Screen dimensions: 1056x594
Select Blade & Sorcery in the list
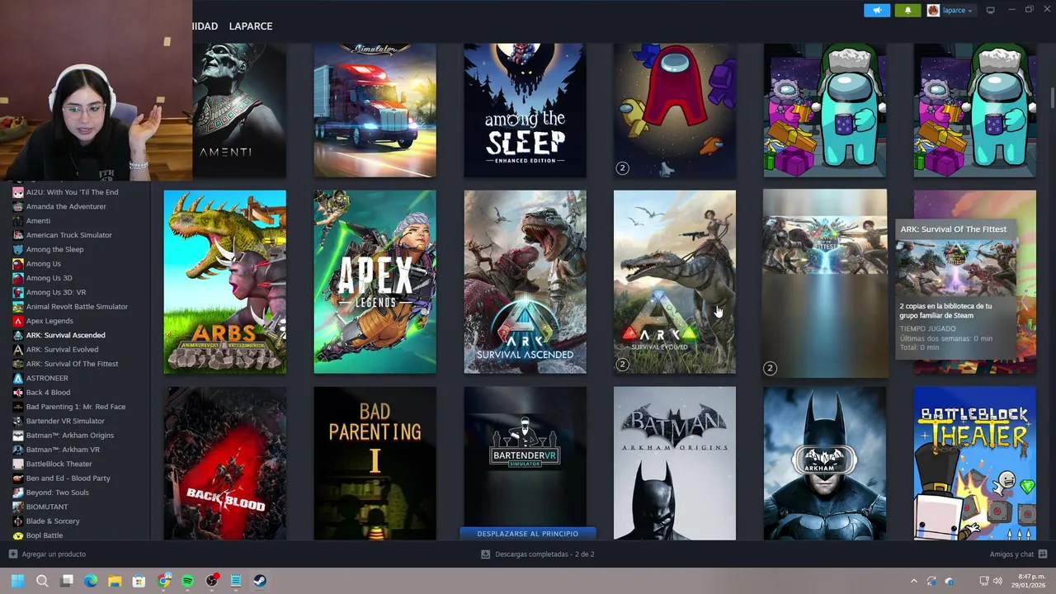coord(53,521)
